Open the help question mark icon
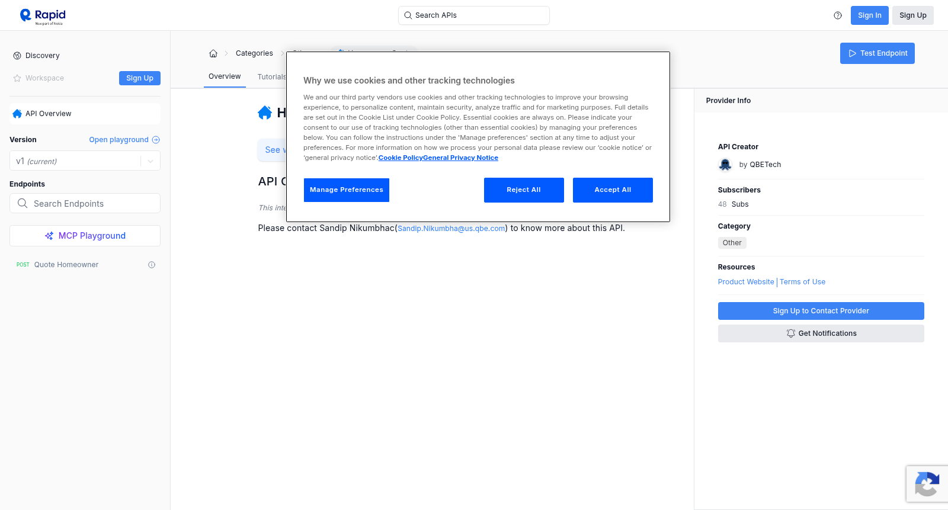The height and width of the screenshot is (510, 948). pyautogui.click(x=838, y=15)
